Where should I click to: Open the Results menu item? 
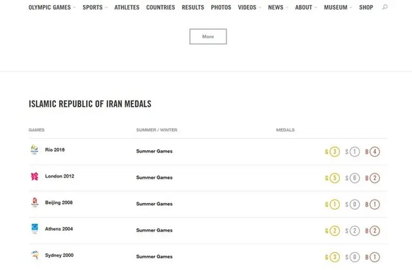(193, 7)
